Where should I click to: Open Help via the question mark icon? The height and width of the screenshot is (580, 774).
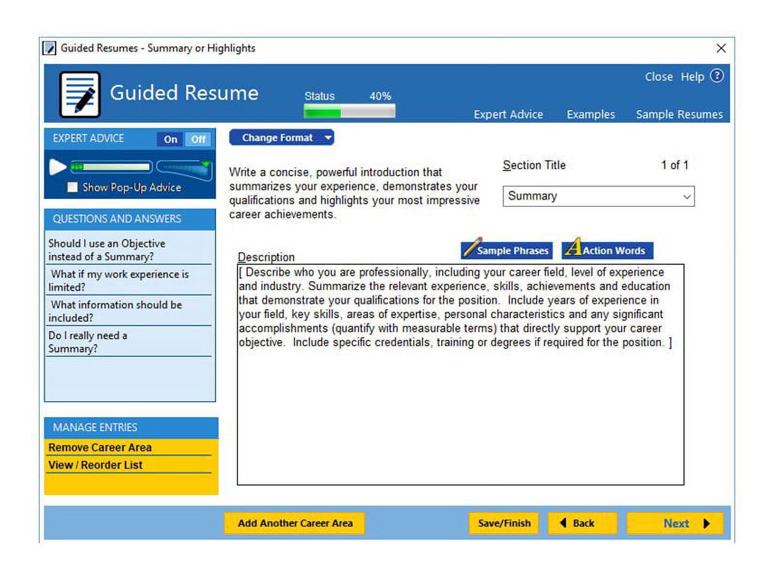tap(717, 76)
